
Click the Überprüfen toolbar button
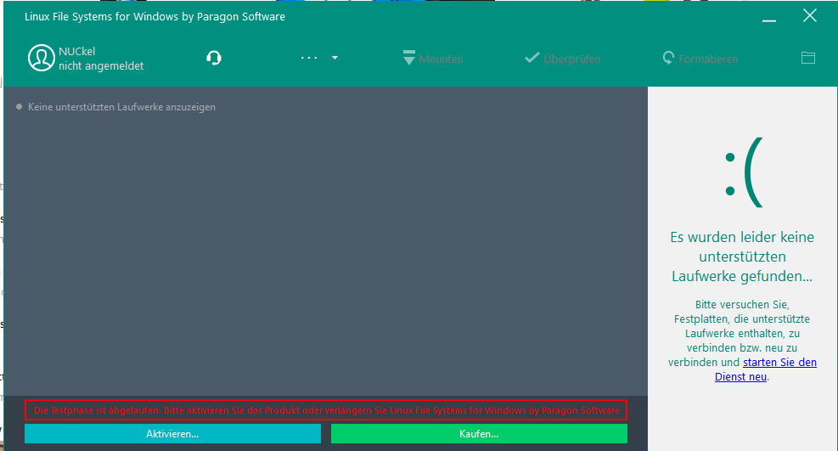point(563,59)
